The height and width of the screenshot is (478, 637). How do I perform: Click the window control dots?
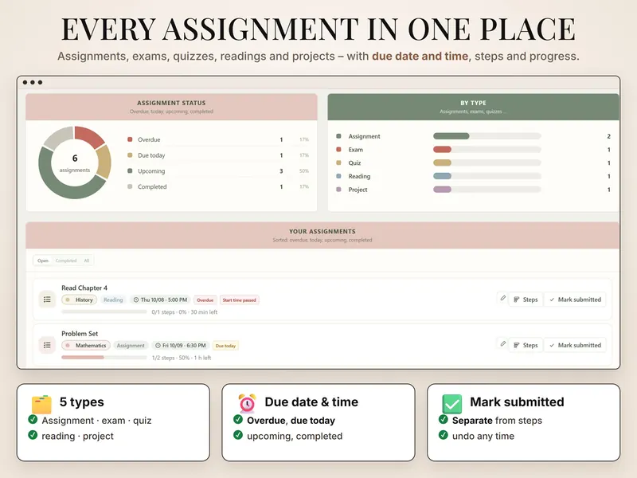point(33,83)
